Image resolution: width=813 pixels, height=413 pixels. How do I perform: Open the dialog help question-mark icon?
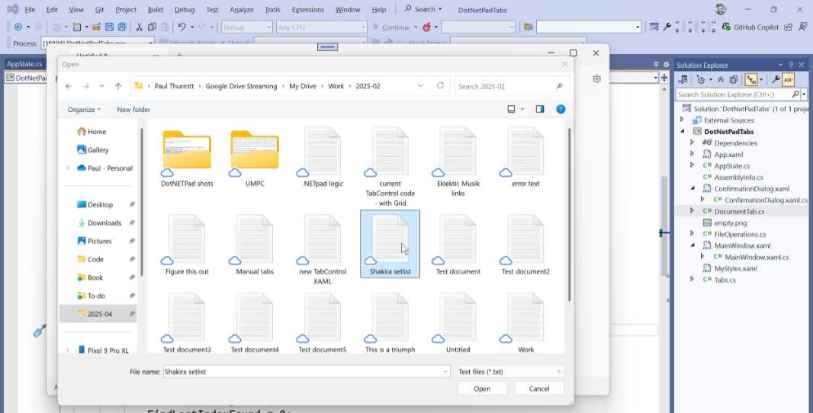[x=561, y=109]
